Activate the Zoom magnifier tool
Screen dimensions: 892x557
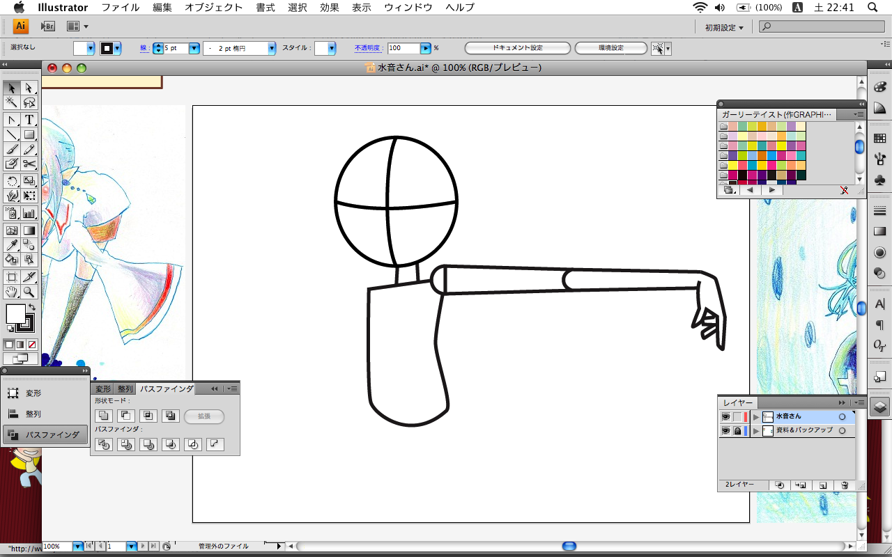pyautogui.click(x=29, y=292)
